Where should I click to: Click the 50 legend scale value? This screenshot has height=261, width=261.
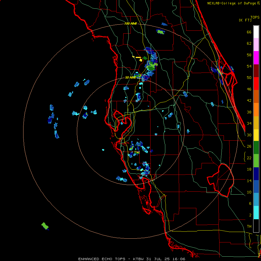[x=249, y=78]
